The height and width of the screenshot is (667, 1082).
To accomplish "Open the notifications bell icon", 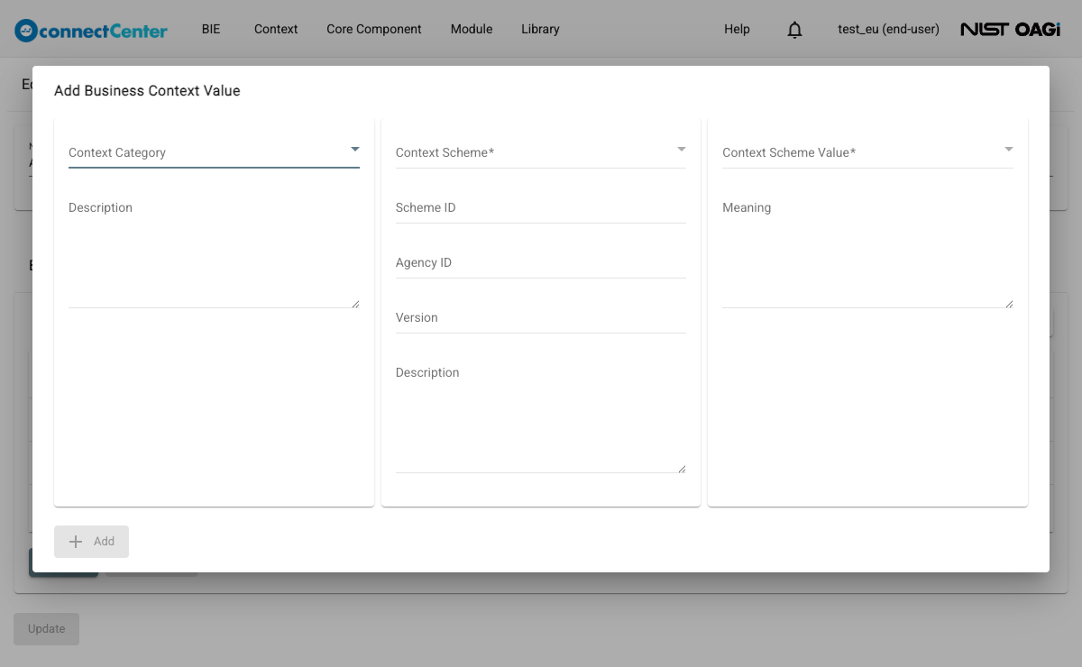I will point(794,30).
